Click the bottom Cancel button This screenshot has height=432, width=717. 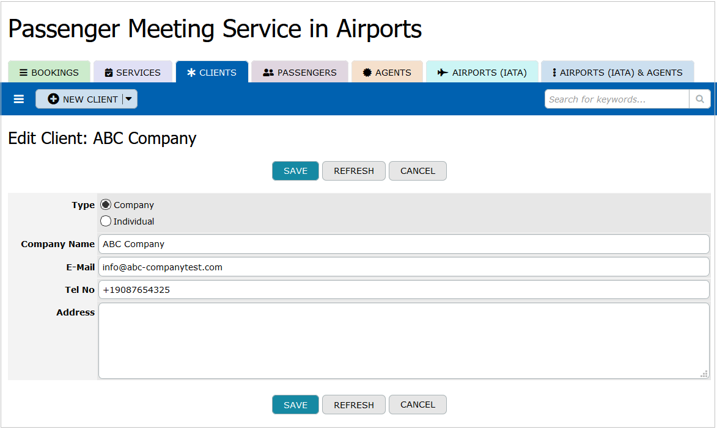tap(417, 405)
